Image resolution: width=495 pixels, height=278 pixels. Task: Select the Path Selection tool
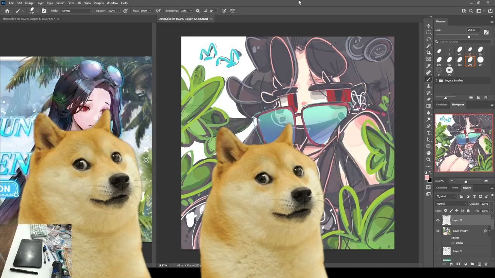click(x=428, y=139)
